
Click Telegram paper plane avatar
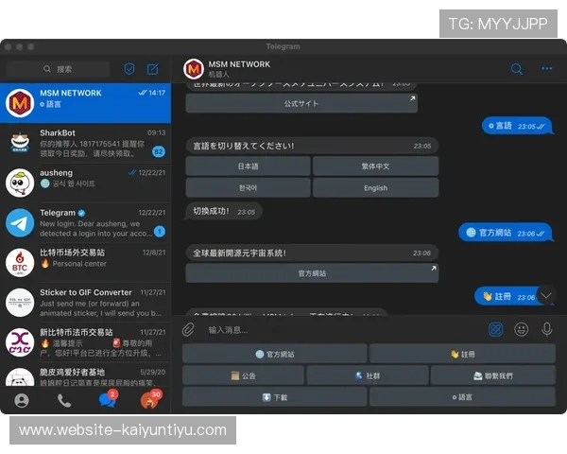point(20,222)
